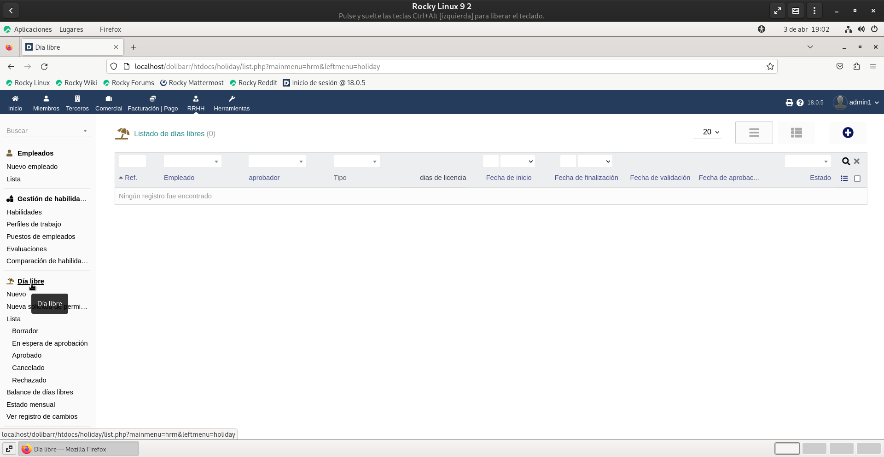Click the magnifier search filter icon
Screen dimensions: 884x457
(846, 162)
